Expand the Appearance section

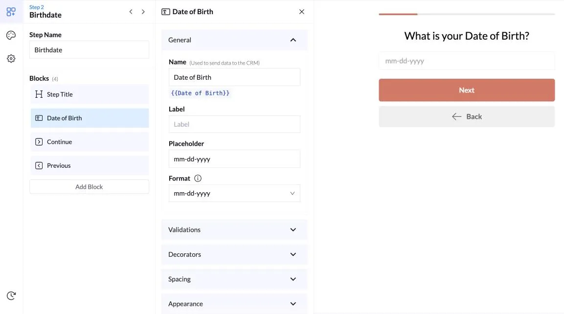pos(234,304)
